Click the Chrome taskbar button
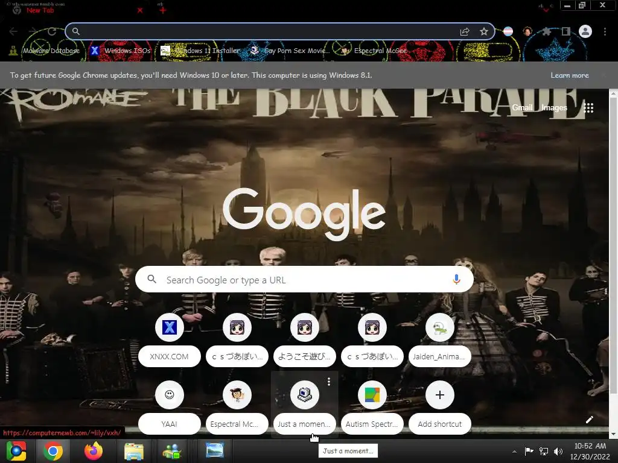The width and height of the screenshot is (618, 463). tap(53, 451)
